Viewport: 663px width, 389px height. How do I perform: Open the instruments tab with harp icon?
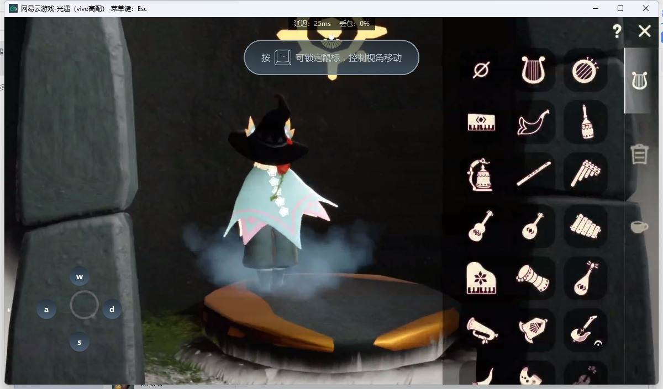point(639,81)
